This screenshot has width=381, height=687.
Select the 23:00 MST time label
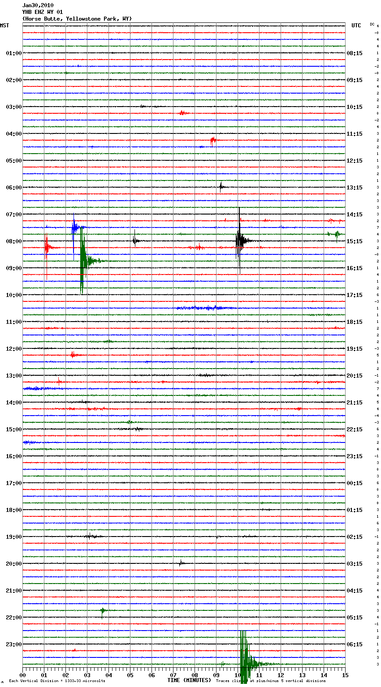13,644
